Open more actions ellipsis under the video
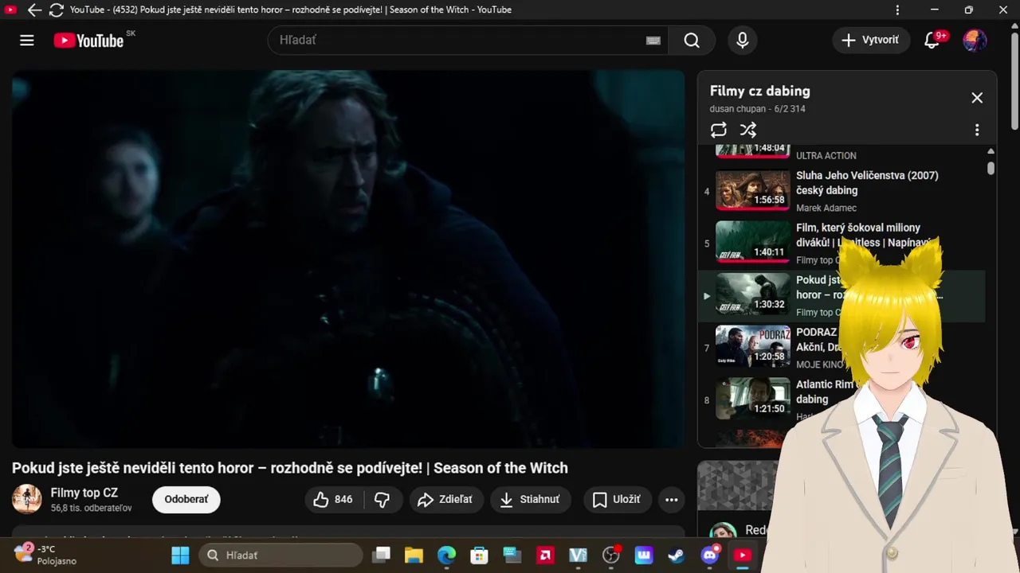The height and width of the screenshot is (573, 1020). pyautogui.click(x=672, y=500)
